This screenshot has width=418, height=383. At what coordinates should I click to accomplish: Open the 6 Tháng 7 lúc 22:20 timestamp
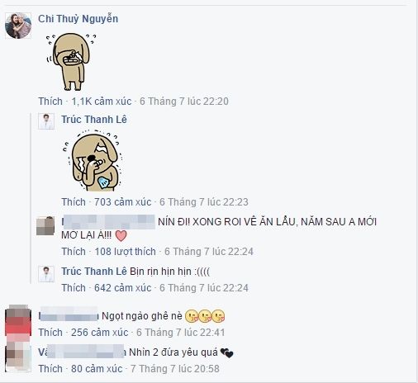tap(184, 102)
